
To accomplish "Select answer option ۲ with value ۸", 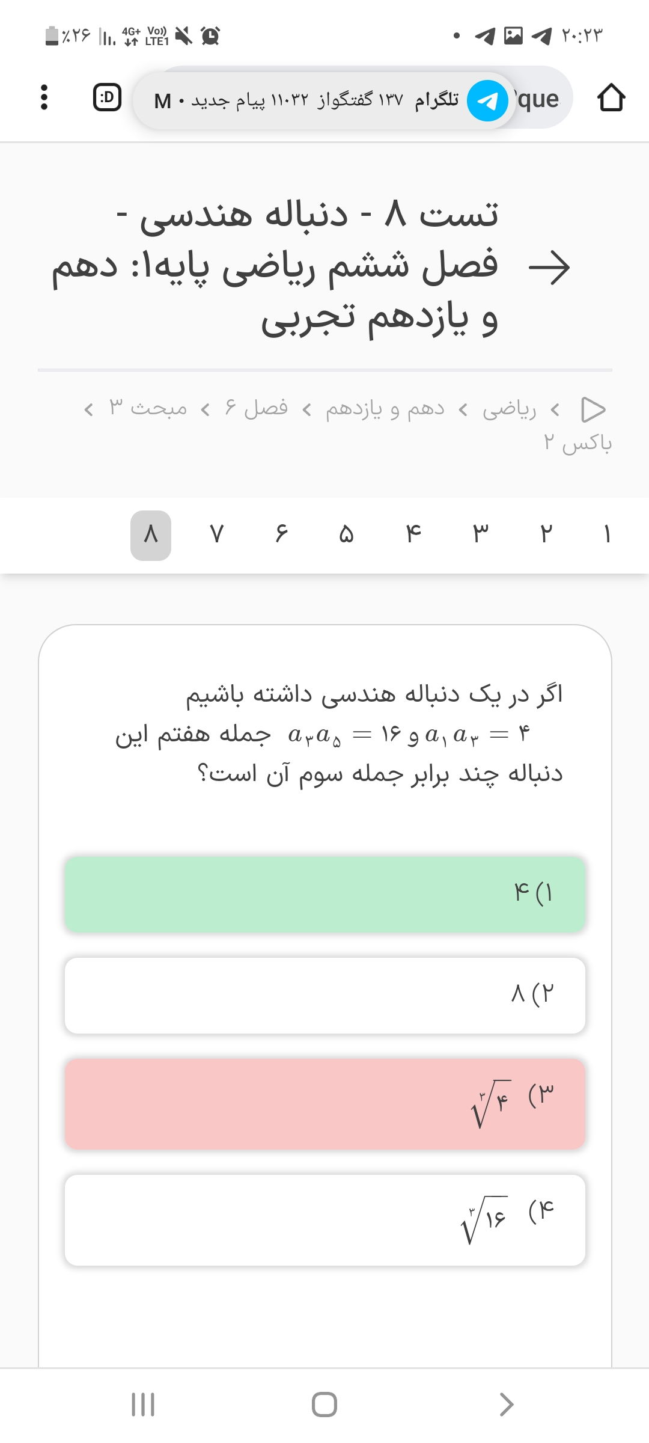I will [x=324, y=996].
